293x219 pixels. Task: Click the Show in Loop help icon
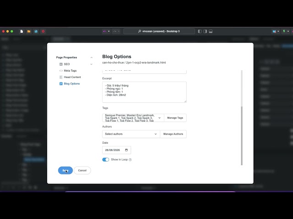click(130, 160)
